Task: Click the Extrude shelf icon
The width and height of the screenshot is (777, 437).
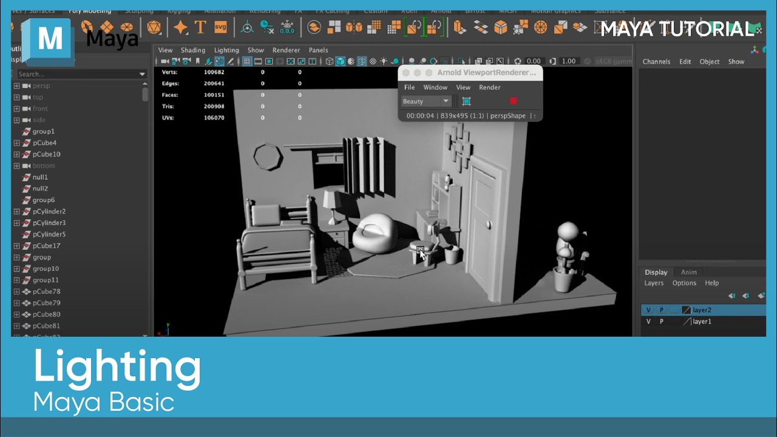Action: 459,27
